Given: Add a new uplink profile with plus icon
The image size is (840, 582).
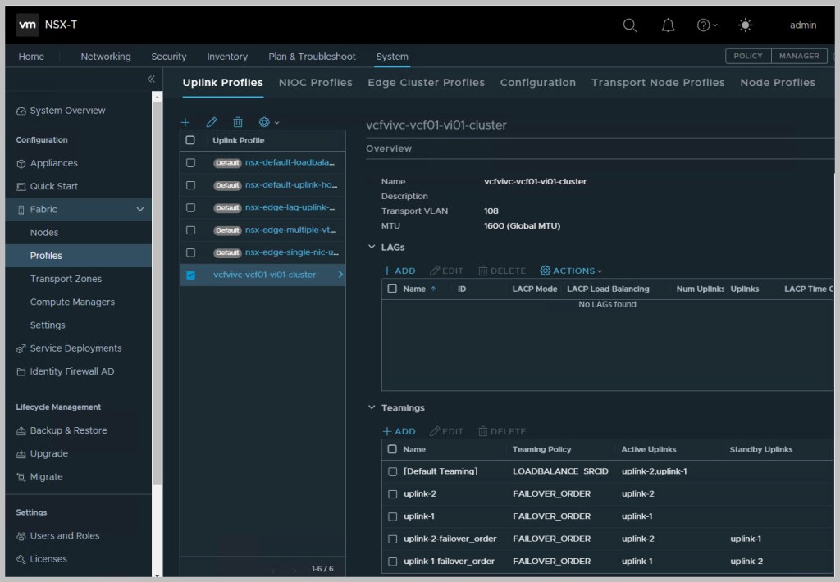Looking at the screenshot, I should click(185, 122).
